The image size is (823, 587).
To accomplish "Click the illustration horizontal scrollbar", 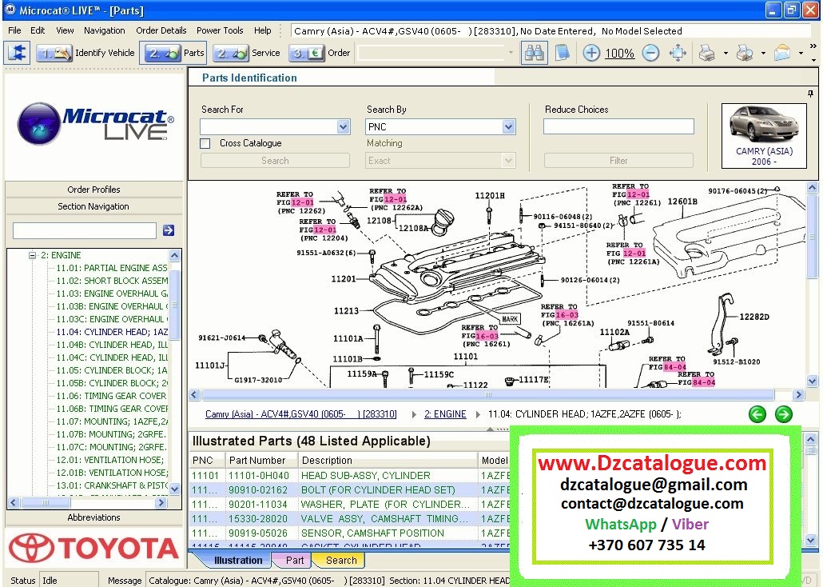I will (487, 394).
